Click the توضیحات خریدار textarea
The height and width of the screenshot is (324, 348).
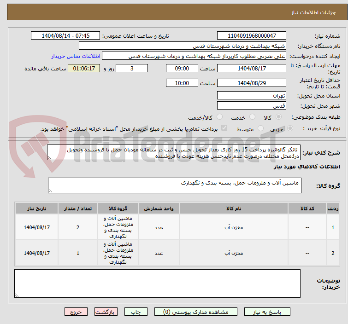157,283
